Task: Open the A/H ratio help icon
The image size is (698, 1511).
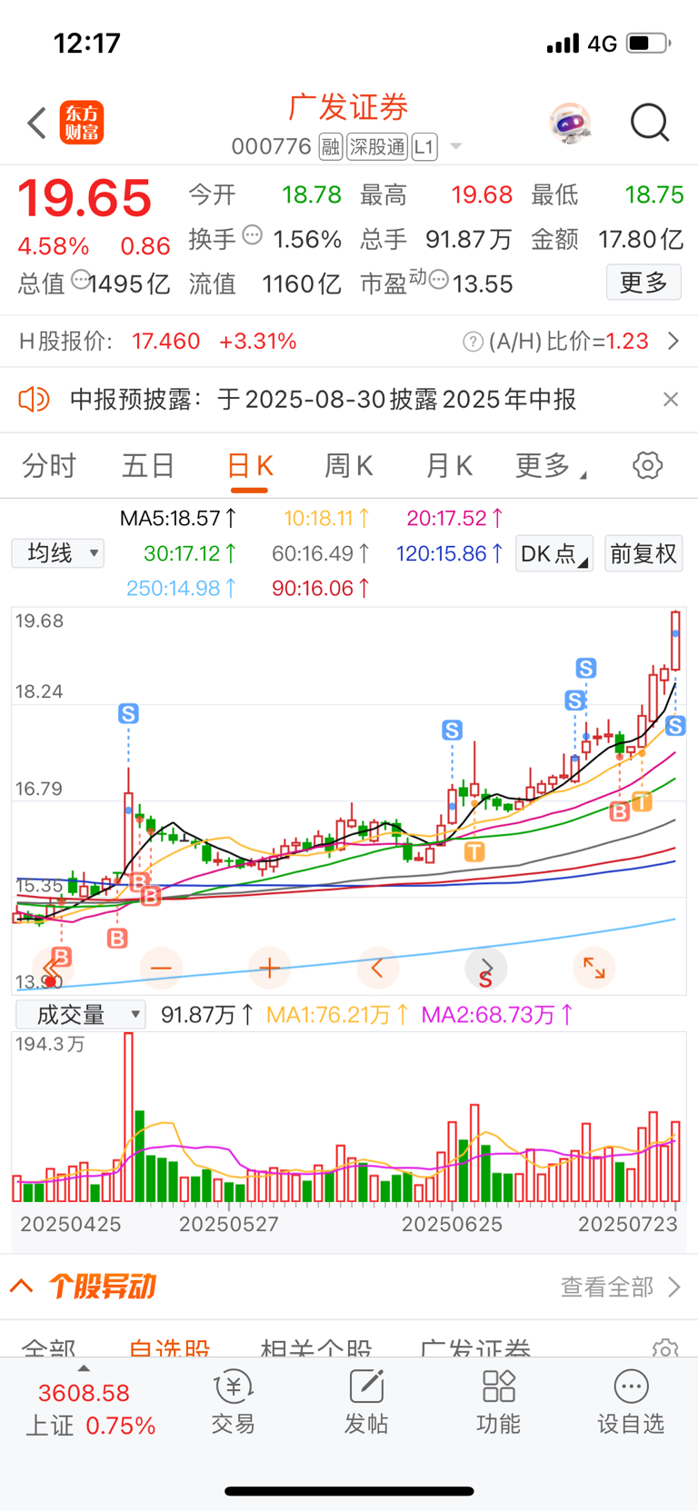Action: point(473,342)
